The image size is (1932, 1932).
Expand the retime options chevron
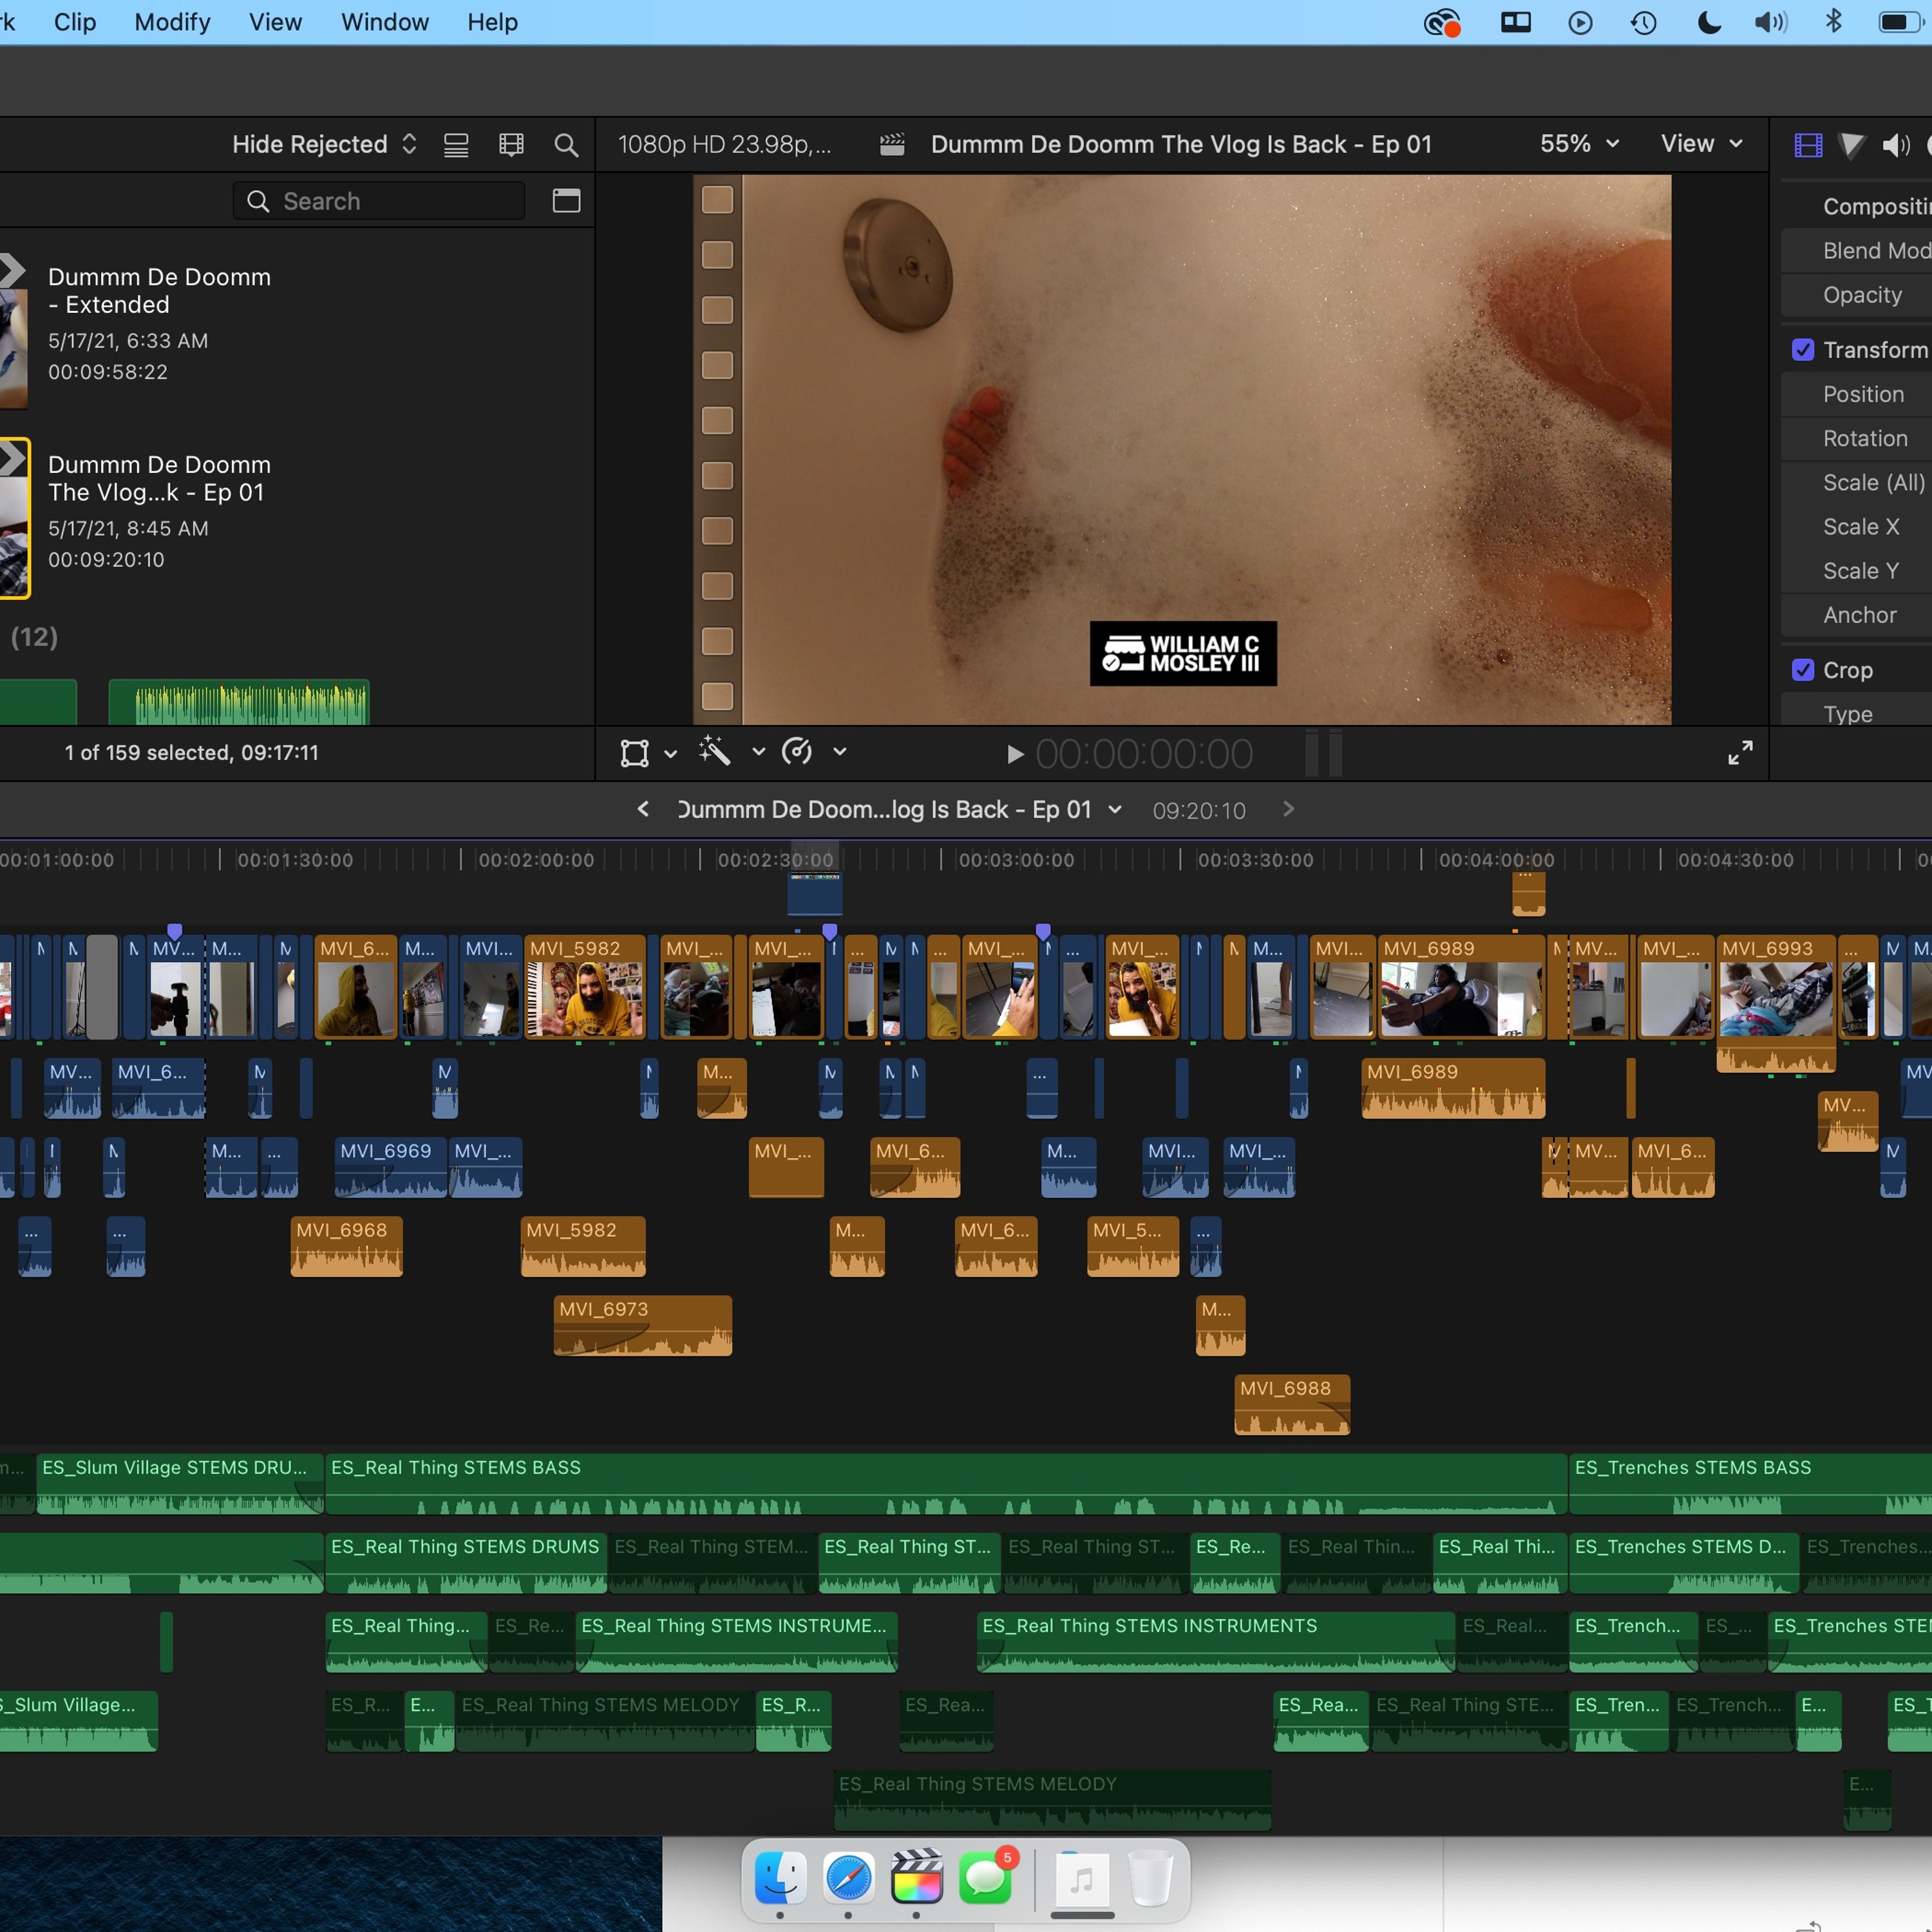pos(840,752)
